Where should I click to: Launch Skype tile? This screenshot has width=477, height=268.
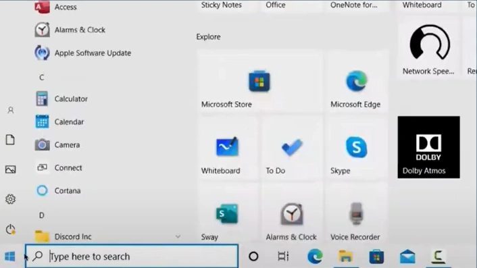coord(356,148)
